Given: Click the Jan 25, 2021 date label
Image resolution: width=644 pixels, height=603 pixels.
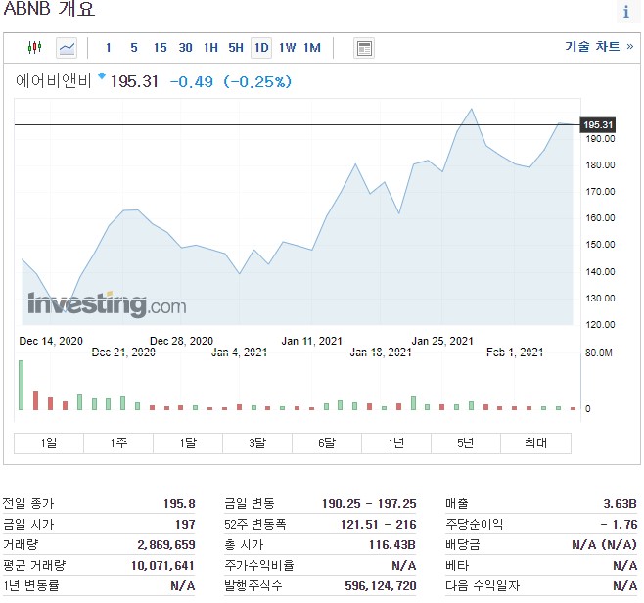Looking at the screenshot, I should click(x=442, y=341).
